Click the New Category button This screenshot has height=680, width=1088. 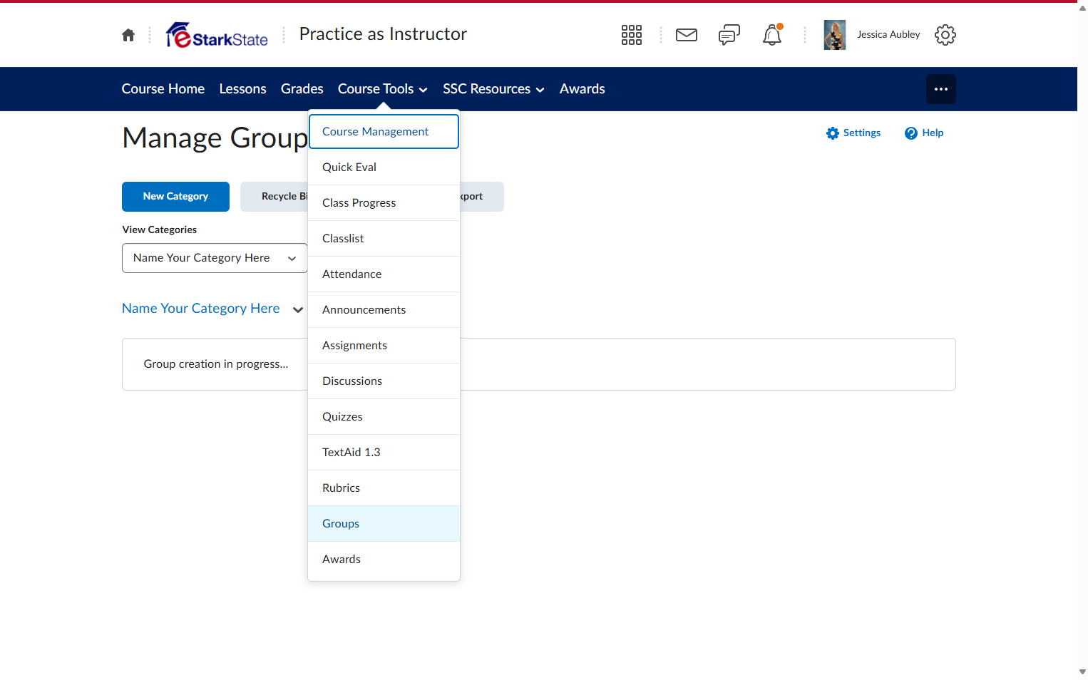pyautogui.click(x=175, y=197)
